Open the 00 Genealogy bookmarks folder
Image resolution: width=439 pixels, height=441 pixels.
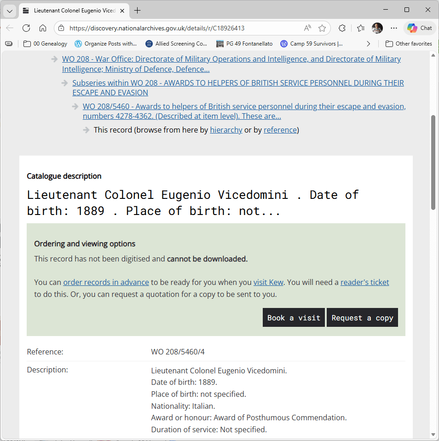pyautogui.click(x=45, y=44)
